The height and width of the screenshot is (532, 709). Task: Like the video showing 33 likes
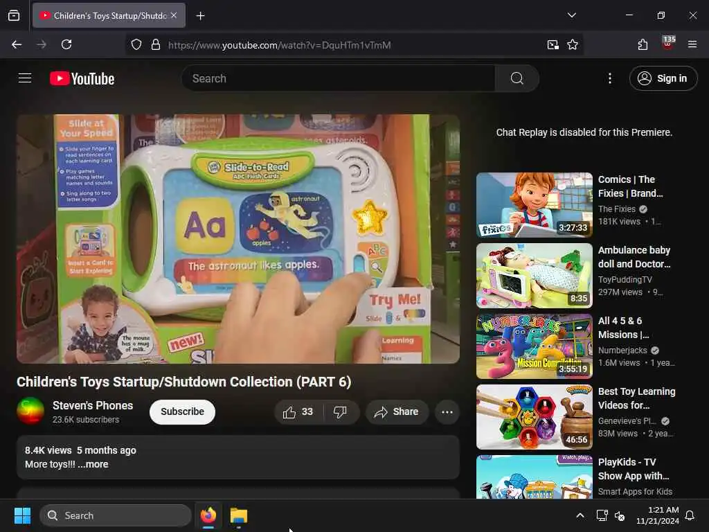298,411
